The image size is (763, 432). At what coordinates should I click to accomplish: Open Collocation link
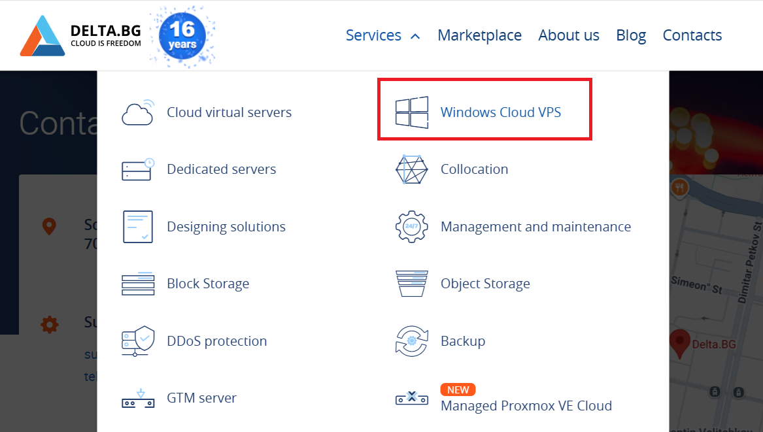click(x=475, y=169)
